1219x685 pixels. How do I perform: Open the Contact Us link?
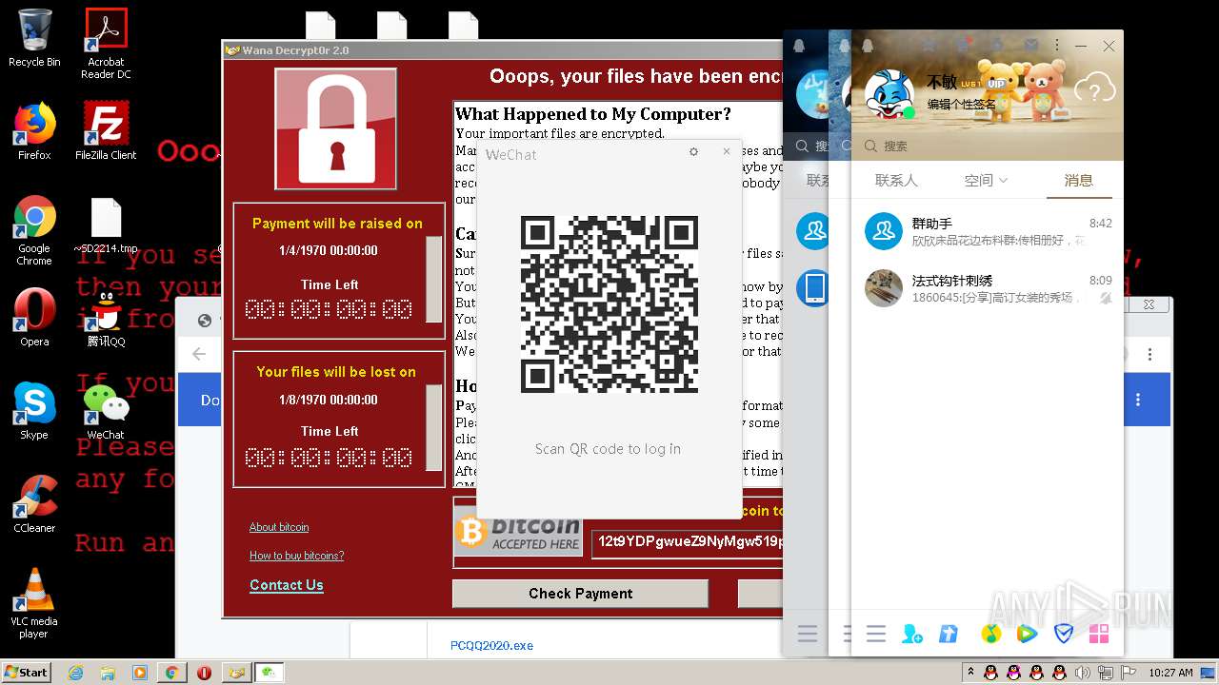[x=287, y=585]
